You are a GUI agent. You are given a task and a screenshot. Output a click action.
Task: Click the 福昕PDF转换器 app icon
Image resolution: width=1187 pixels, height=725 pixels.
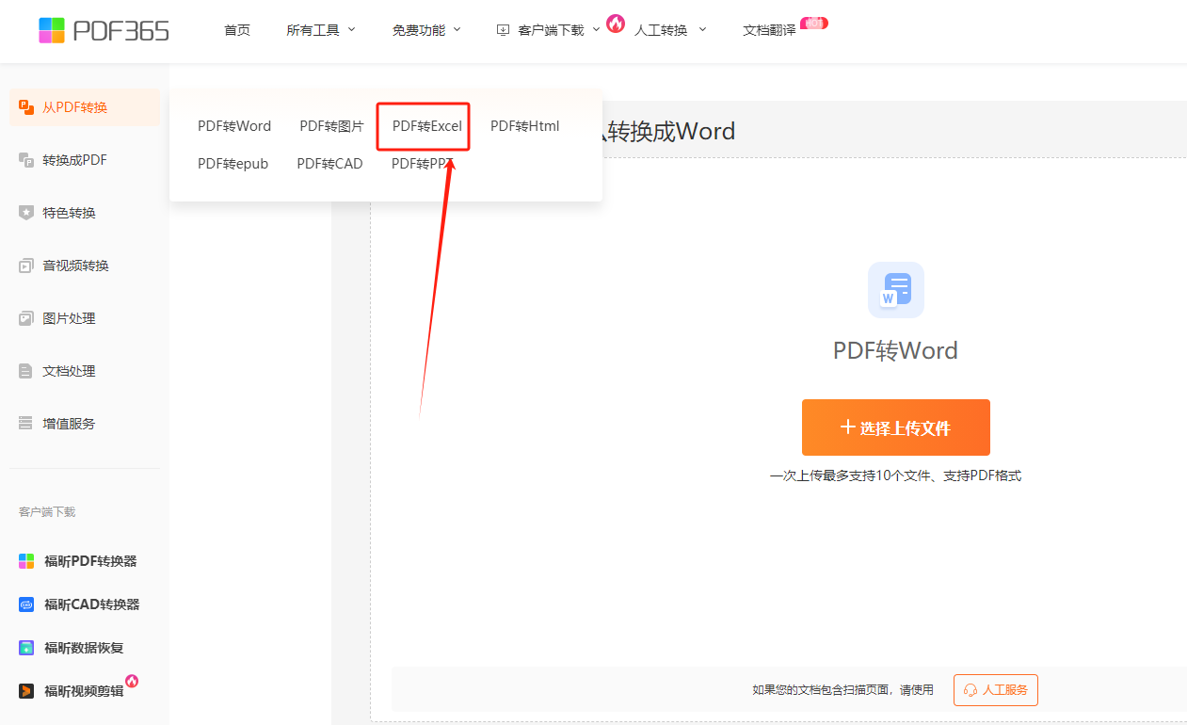pyautogui.click(x=26, y=561)
